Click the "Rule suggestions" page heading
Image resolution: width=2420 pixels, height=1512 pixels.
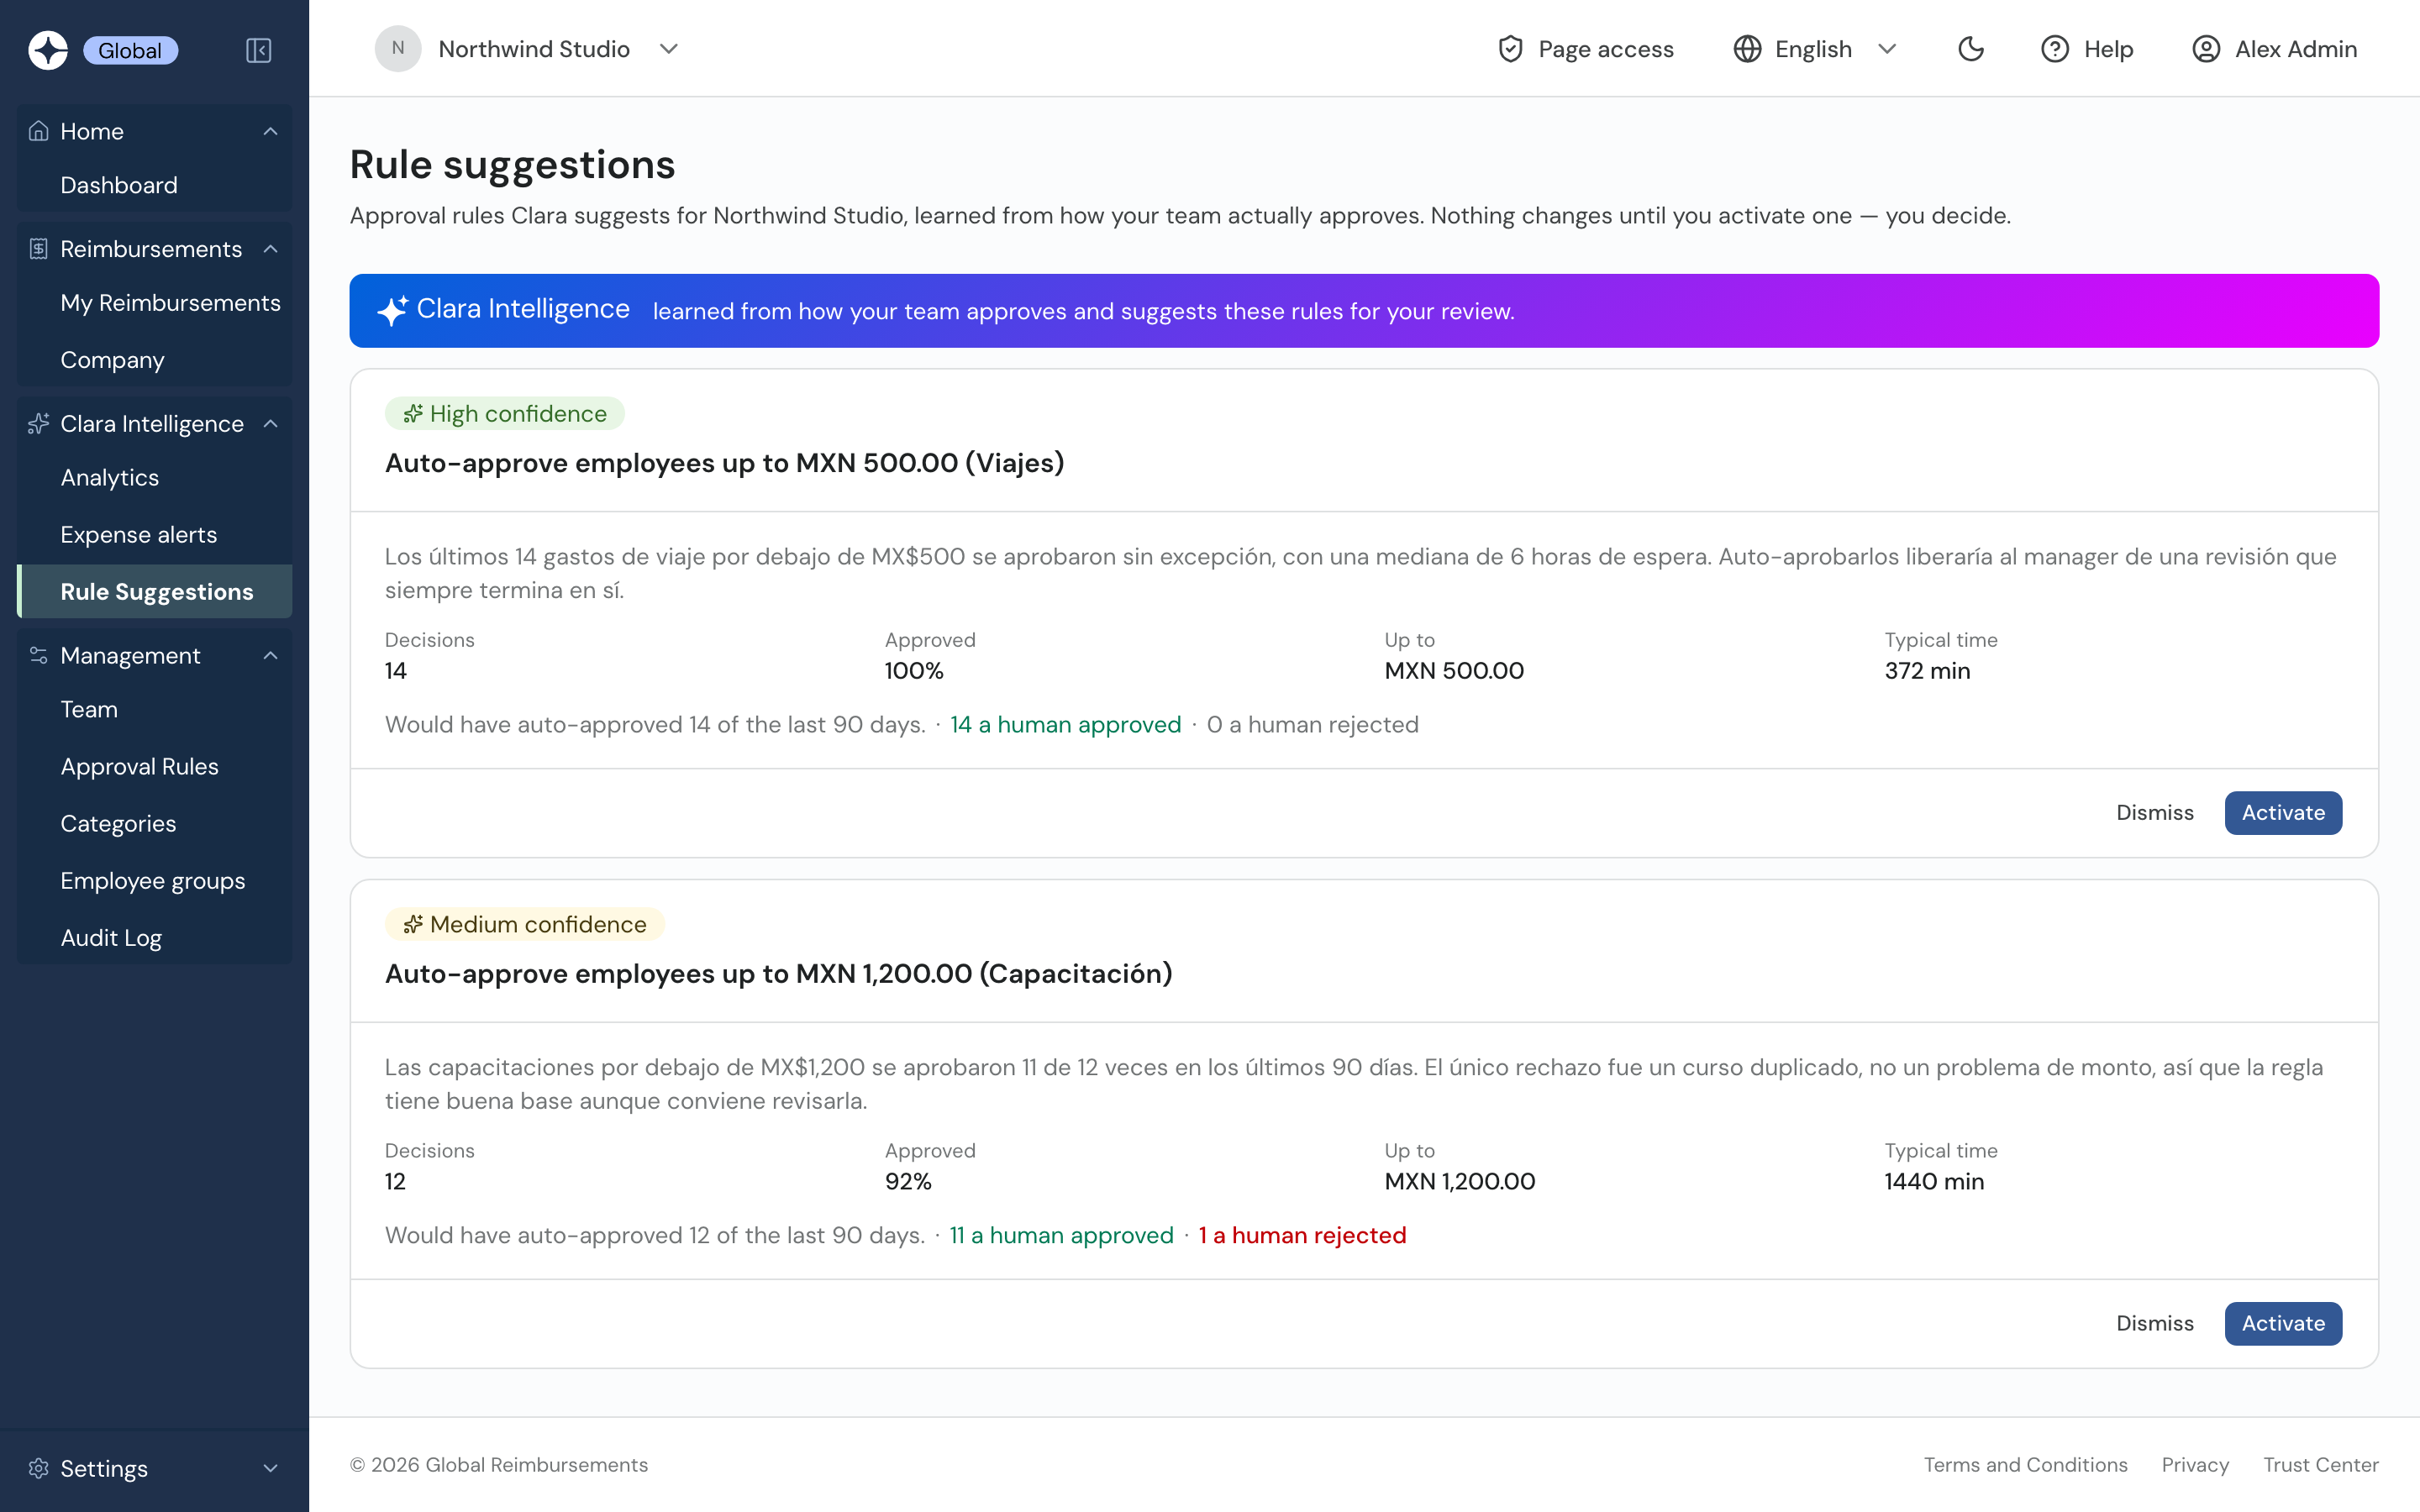point(512,165)
